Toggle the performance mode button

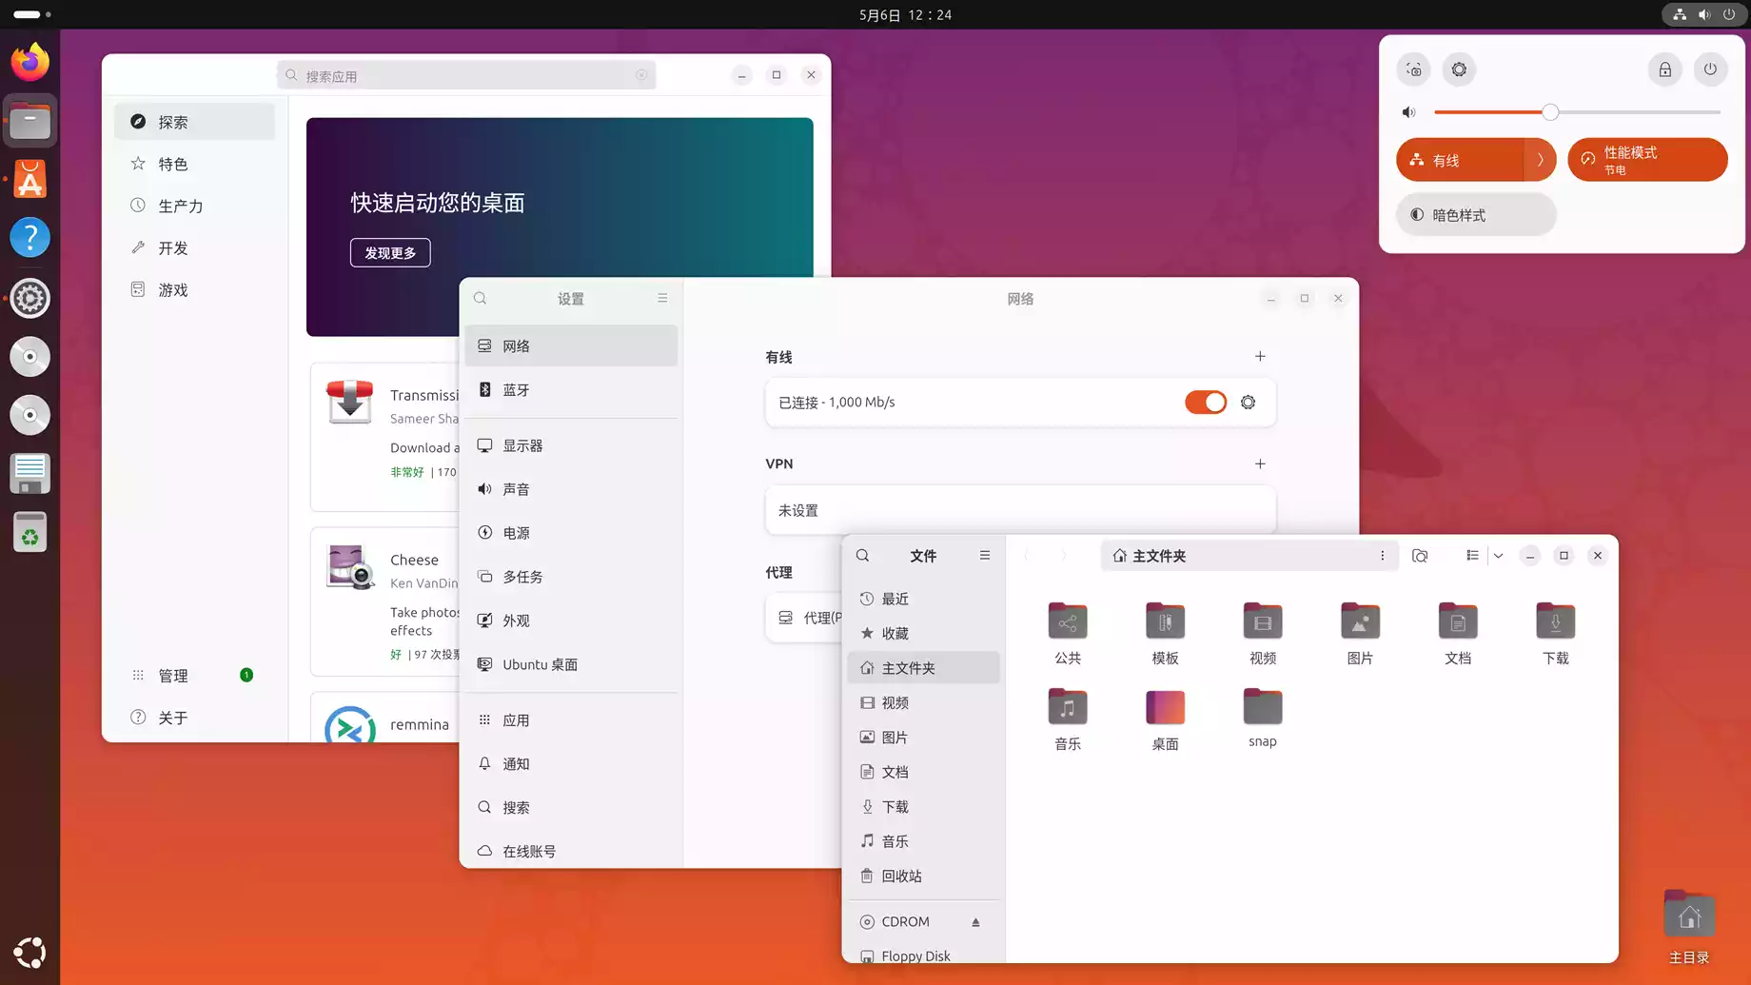1646,160
